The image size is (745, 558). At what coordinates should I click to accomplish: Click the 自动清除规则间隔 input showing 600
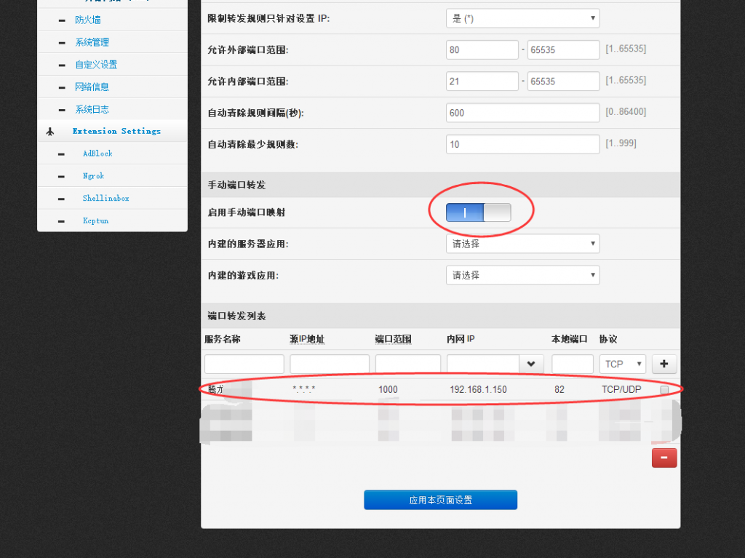(522, 112)
